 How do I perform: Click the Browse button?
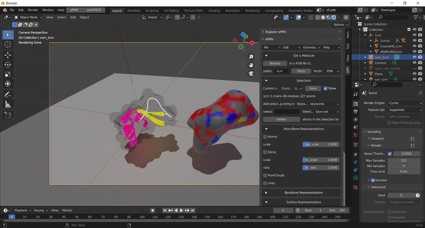[x=275, y=63]
